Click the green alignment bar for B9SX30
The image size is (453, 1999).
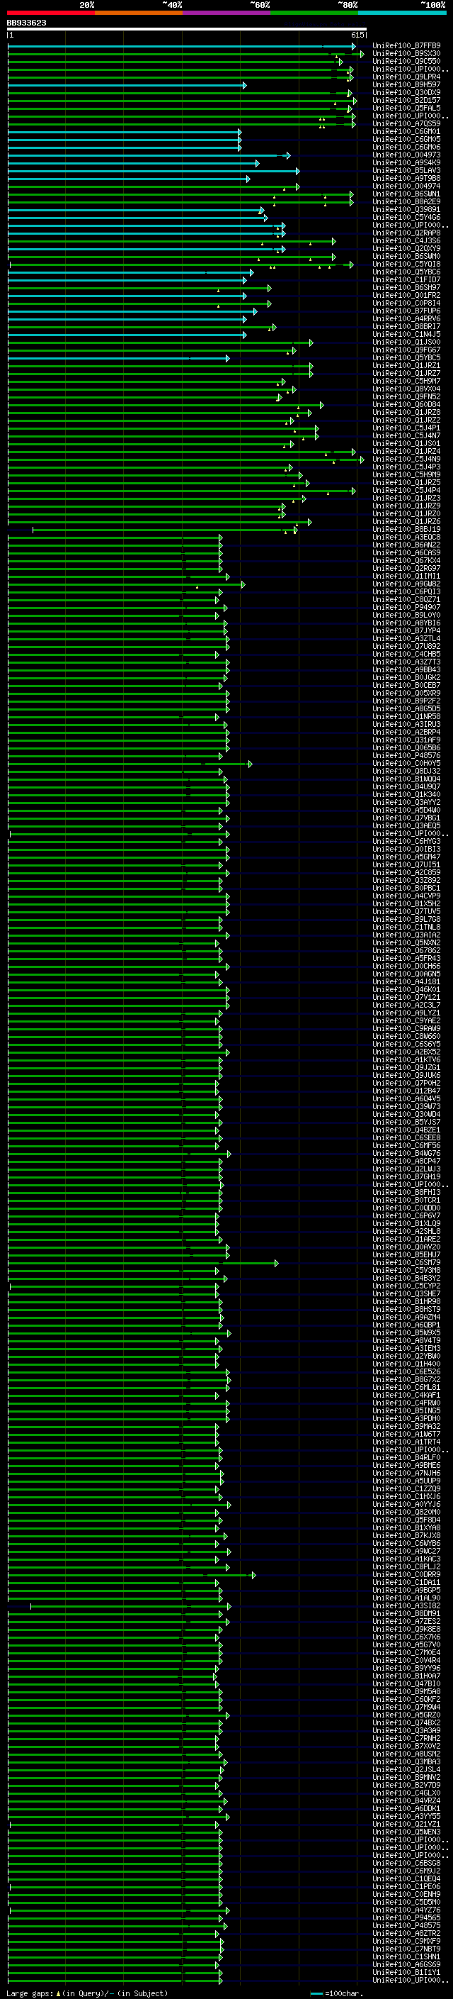pos(185,55)
